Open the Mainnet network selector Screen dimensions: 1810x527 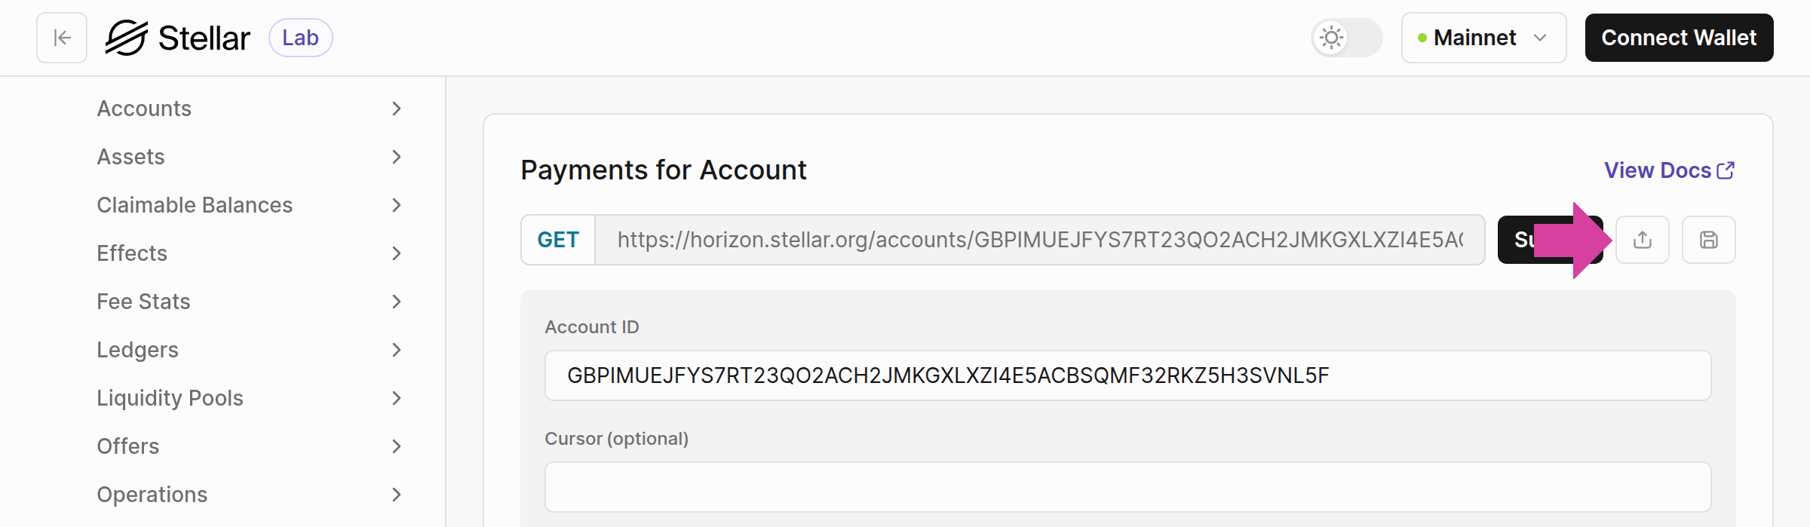pyautogui.click(x=1483, y=38)
